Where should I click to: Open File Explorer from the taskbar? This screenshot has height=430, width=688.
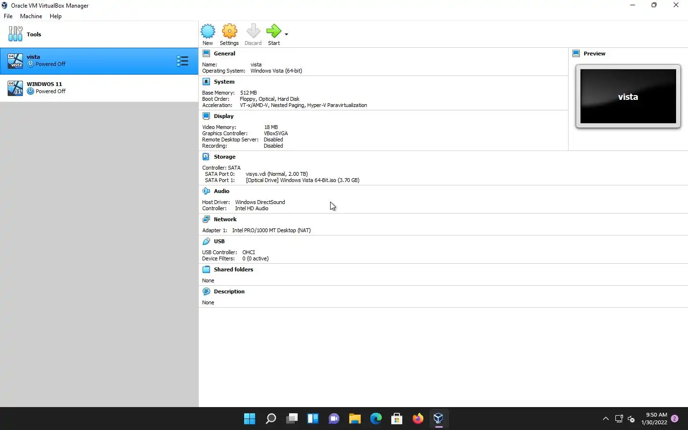(355, 419)
